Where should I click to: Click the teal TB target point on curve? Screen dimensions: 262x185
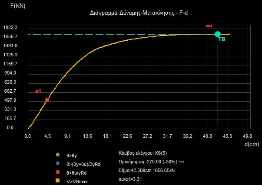pyautogui.click(x=218, y=34)
